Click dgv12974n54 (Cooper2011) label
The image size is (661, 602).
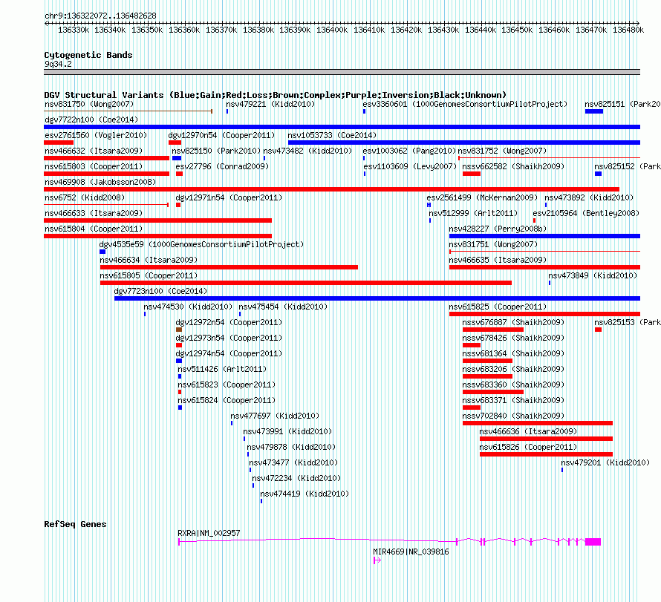[229, 353]
